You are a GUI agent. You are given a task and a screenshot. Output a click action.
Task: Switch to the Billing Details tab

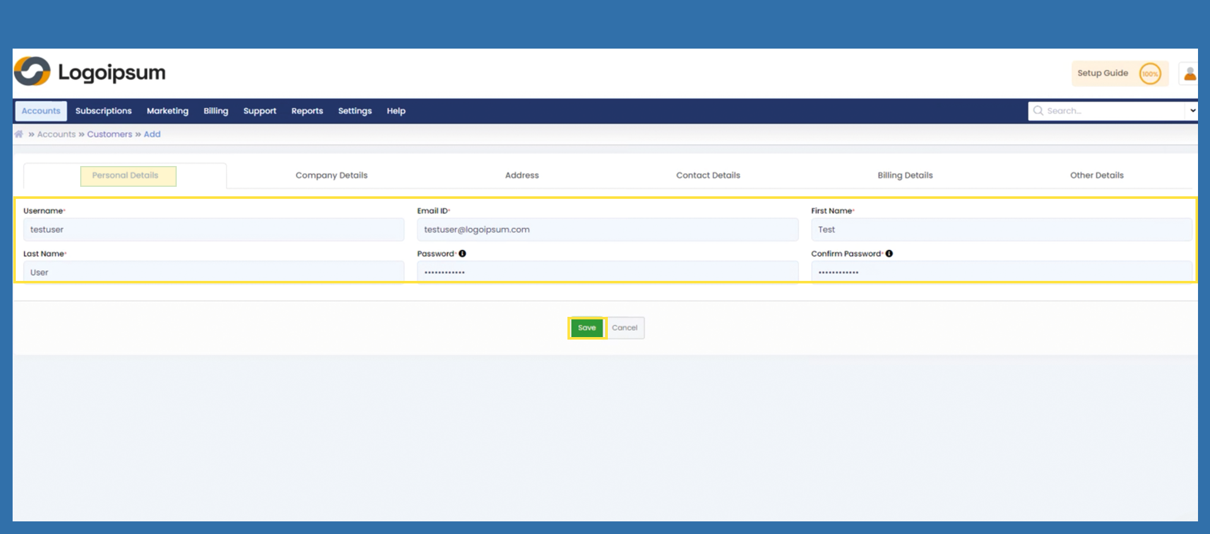[905, 175]
